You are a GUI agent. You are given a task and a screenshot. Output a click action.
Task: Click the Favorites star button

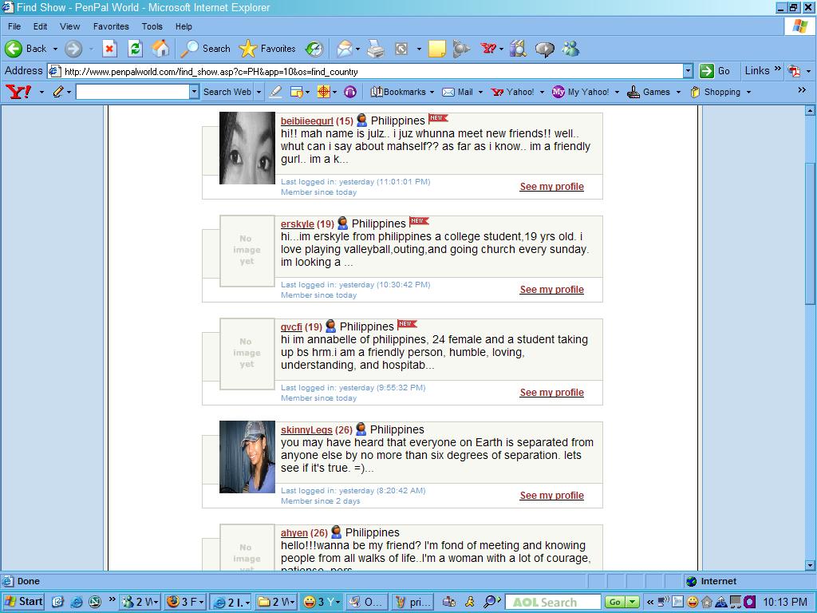pyautogui.click(x=268, y=49)
